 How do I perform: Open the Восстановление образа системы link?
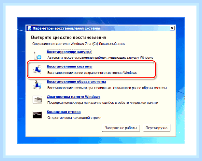click(76, 81)
